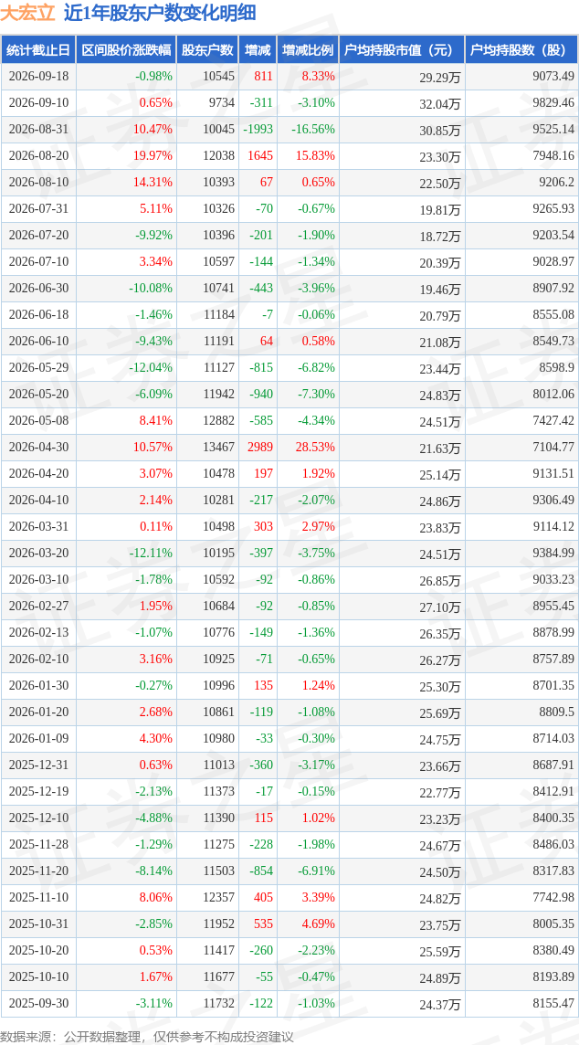Viewport: 579px width, 1045px height.
Task: Select the date cell 2026-09-18
Action: pyautogui.click(x=38, y=77)
